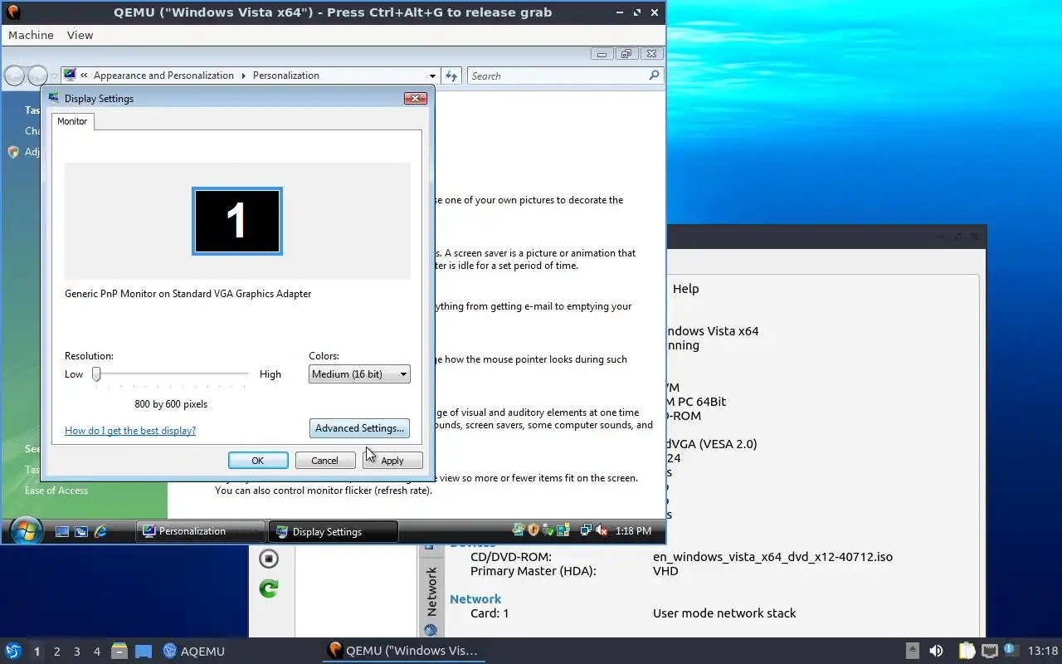Image resolution: width=1062 pixels, height=664 pixels.
Task: Click 'User mode network stack' text in AQEMU
Action: click(724, 613)
